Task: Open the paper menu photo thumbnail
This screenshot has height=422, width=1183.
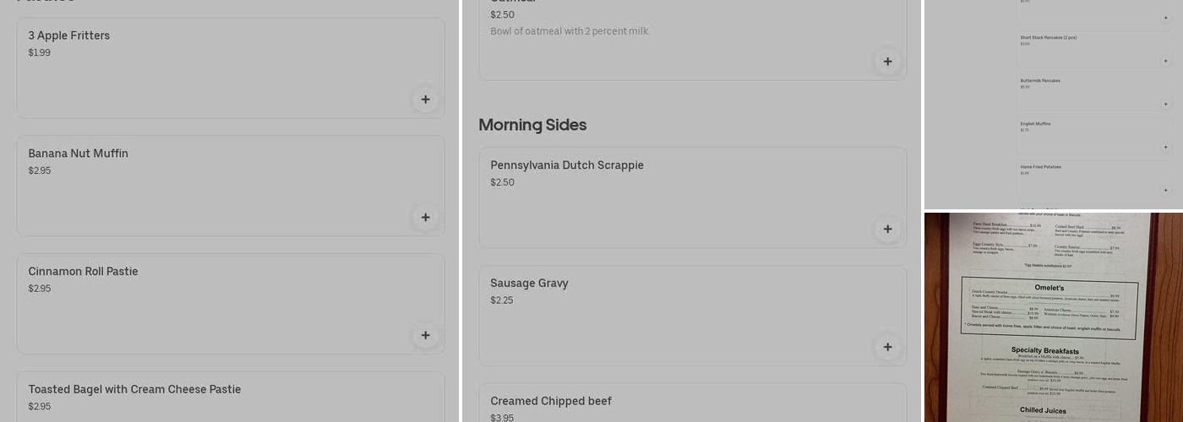Action: coord(1053,317)
